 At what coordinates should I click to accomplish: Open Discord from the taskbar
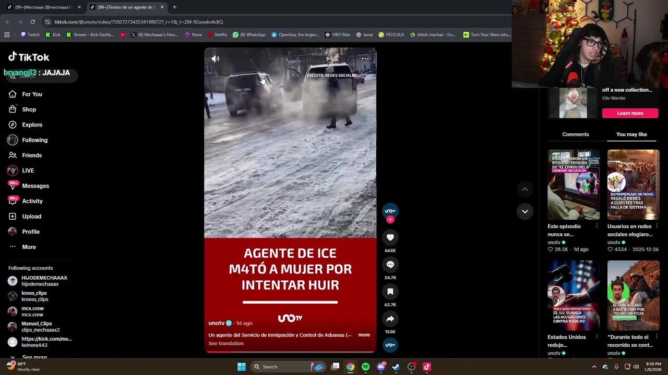[381, 367]
